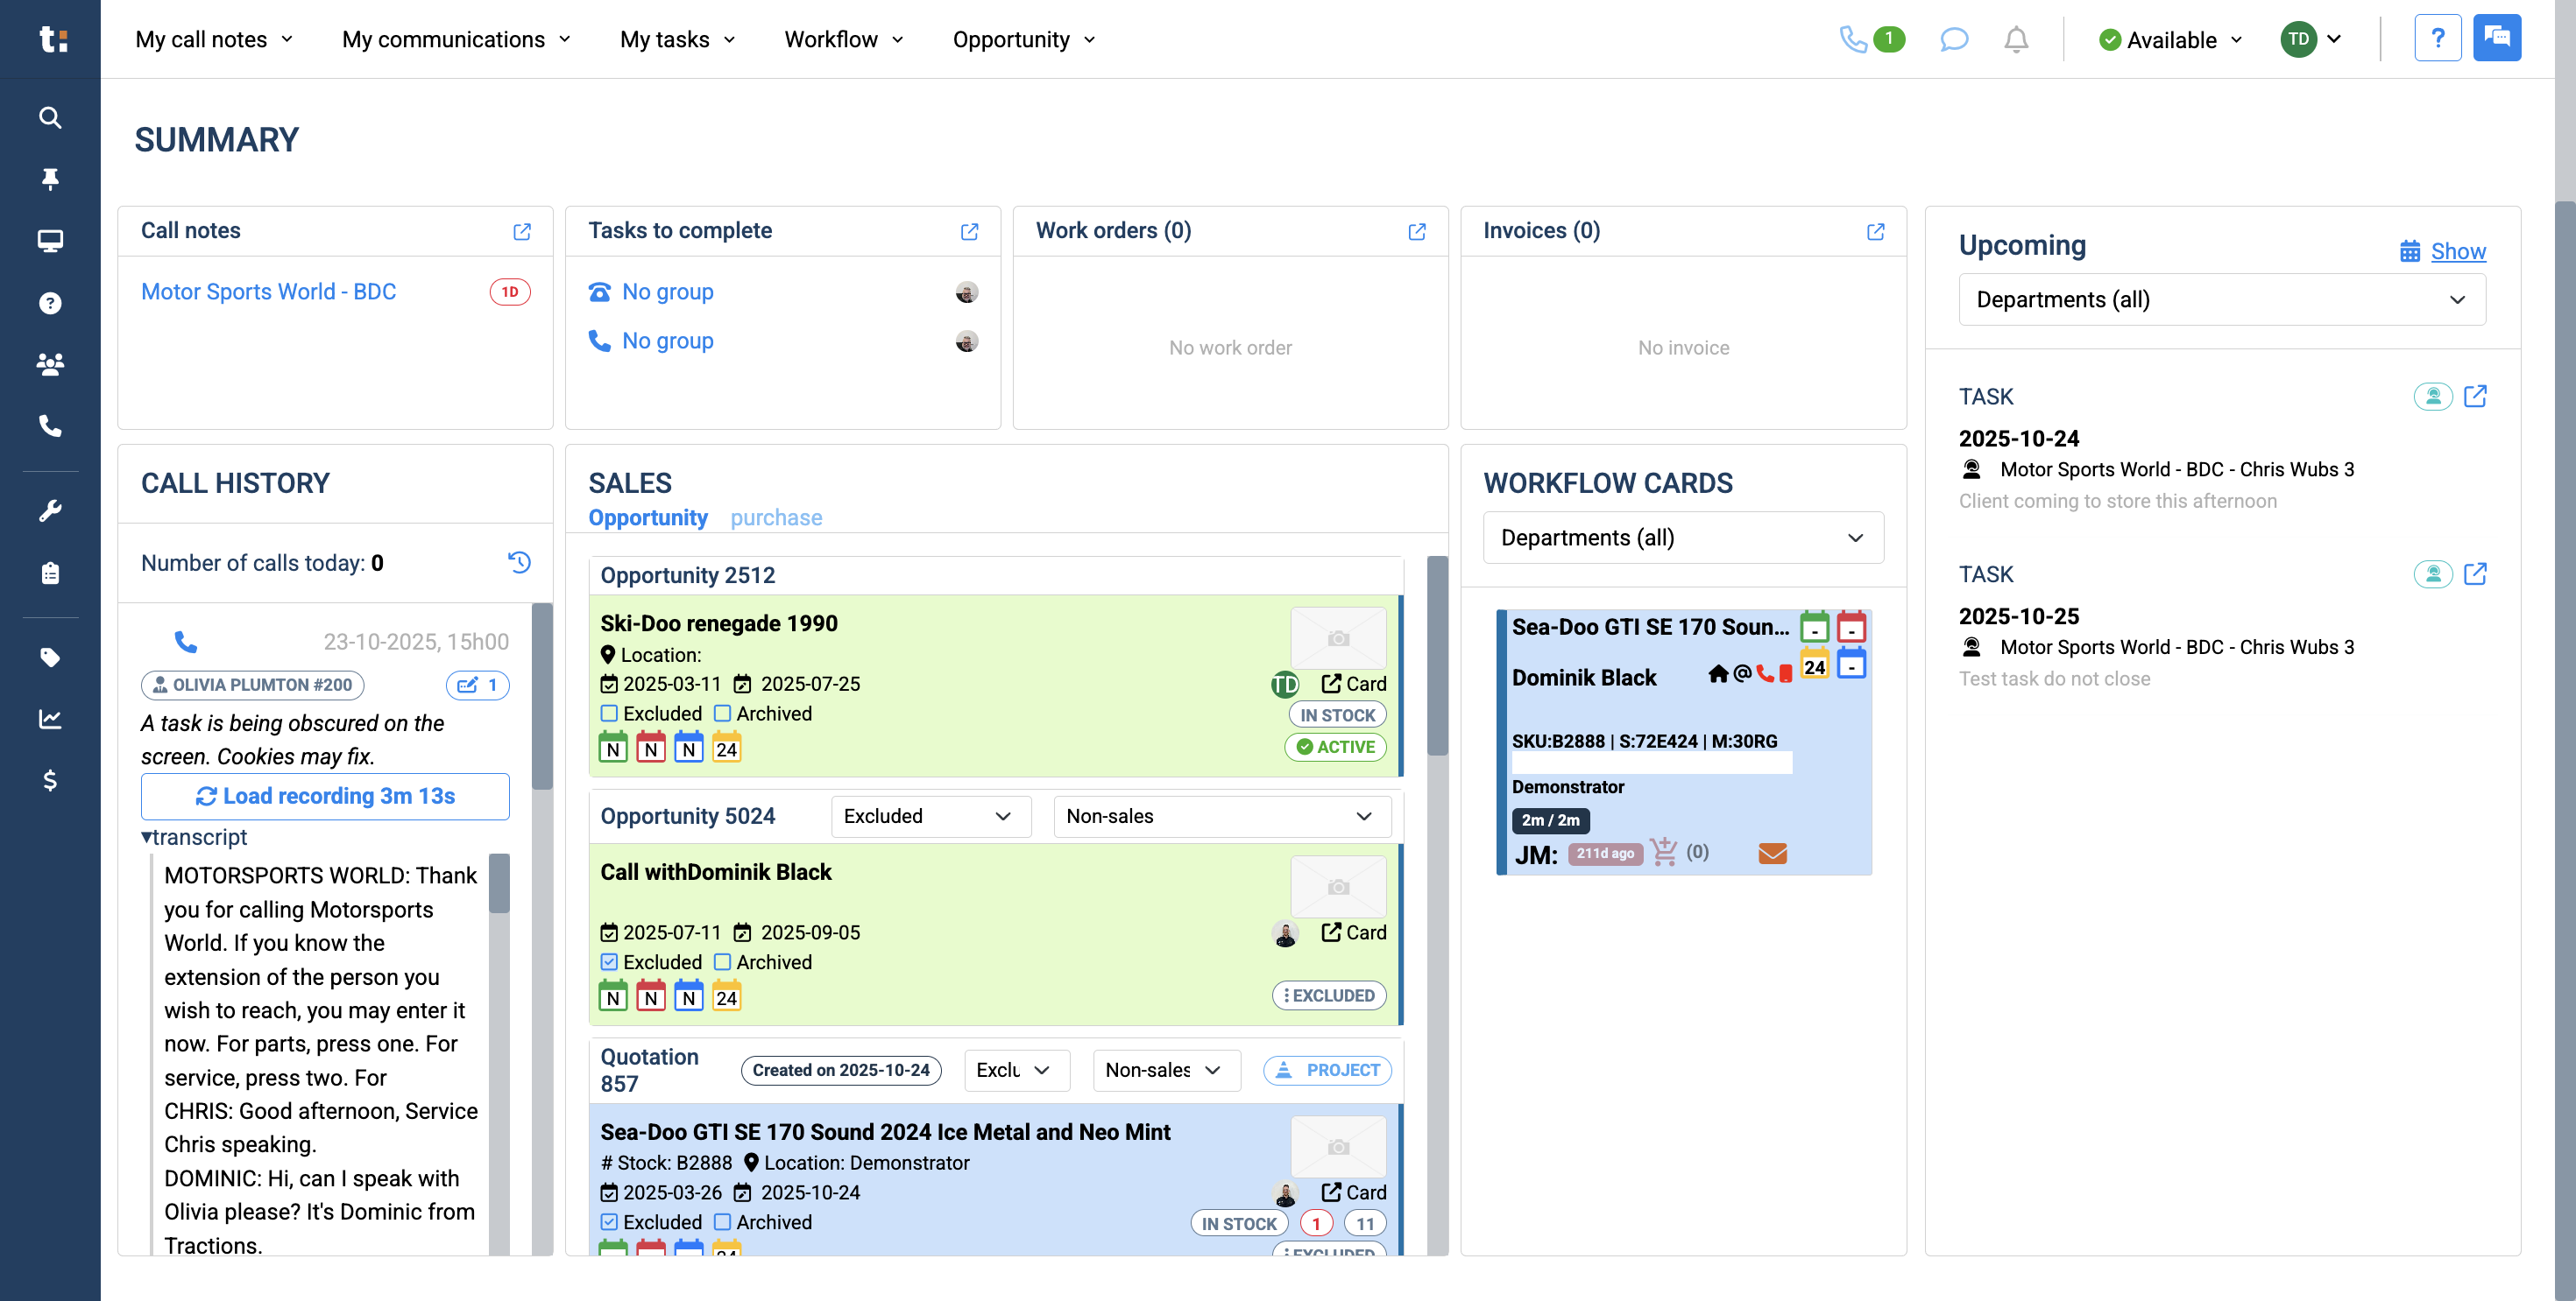Click the search icon in left sidebar
Image resolution: width=2576 pixels, height=1301 pixels.
point(50,118)
